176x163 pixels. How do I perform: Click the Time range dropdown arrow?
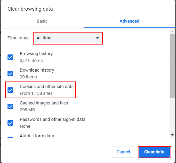(x=98, y=38)
